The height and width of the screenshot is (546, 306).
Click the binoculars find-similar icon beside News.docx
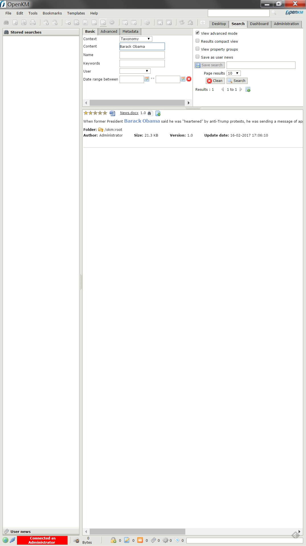pos(149,113)
